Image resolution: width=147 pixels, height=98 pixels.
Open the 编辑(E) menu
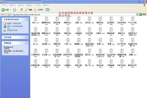[13, 5]
